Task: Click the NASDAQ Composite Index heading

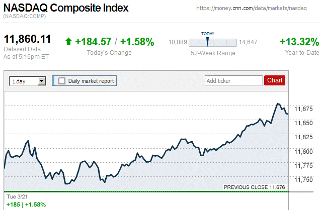Action: pyautogui.click(x=66, y=8)
